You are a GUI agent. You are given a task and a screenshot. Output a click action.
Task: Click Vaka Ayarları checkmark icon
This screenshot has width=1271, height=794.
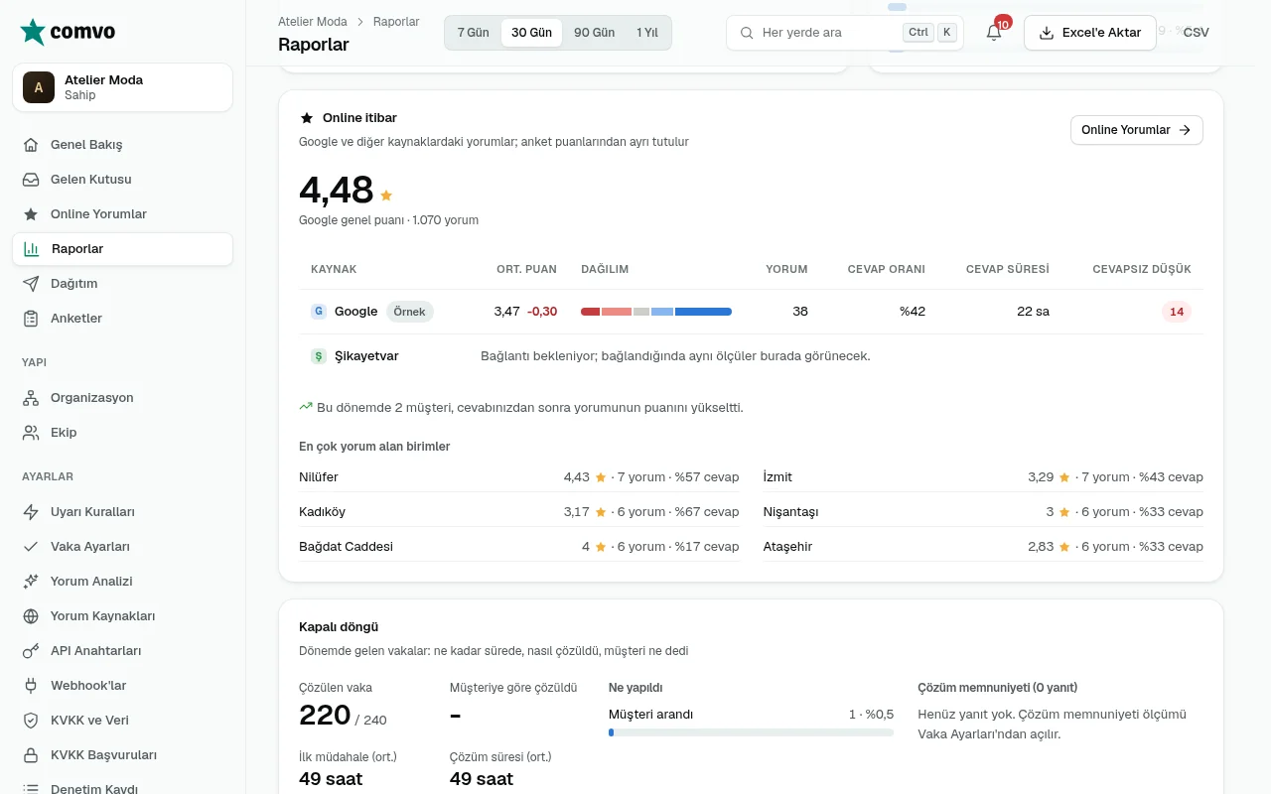tap(31, 547)
